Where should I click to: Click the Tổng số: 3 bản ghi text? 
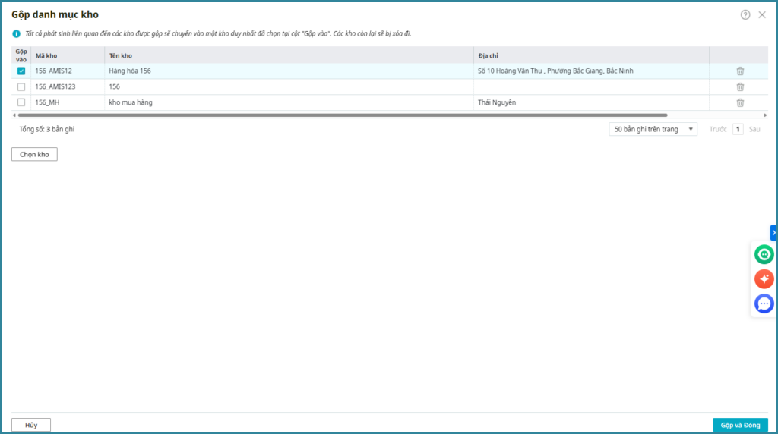click(46, 129)
